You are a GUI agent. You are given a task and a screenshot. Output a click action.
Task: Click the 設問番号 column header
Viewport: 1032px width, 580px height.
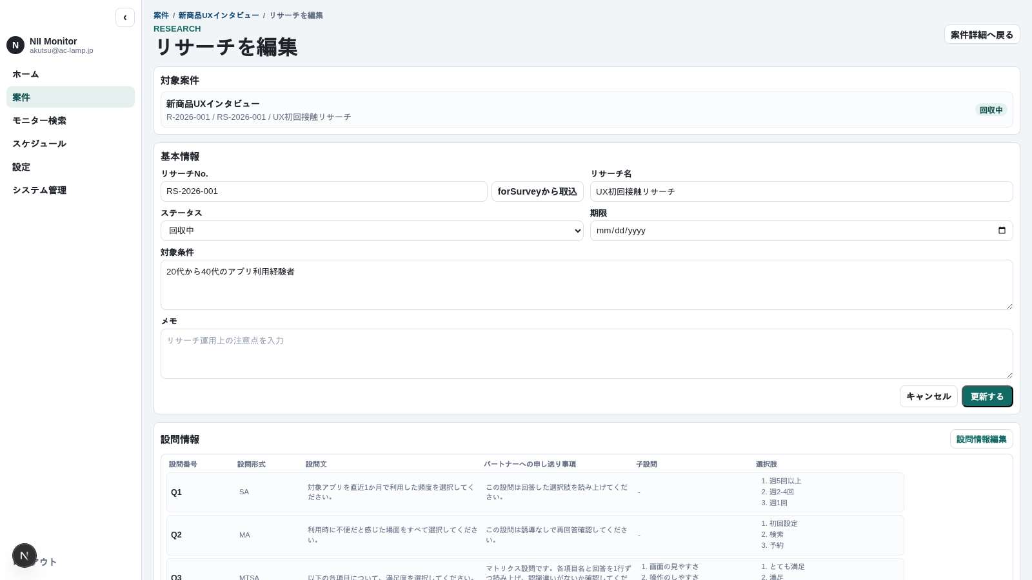click(x=183, y=464)
